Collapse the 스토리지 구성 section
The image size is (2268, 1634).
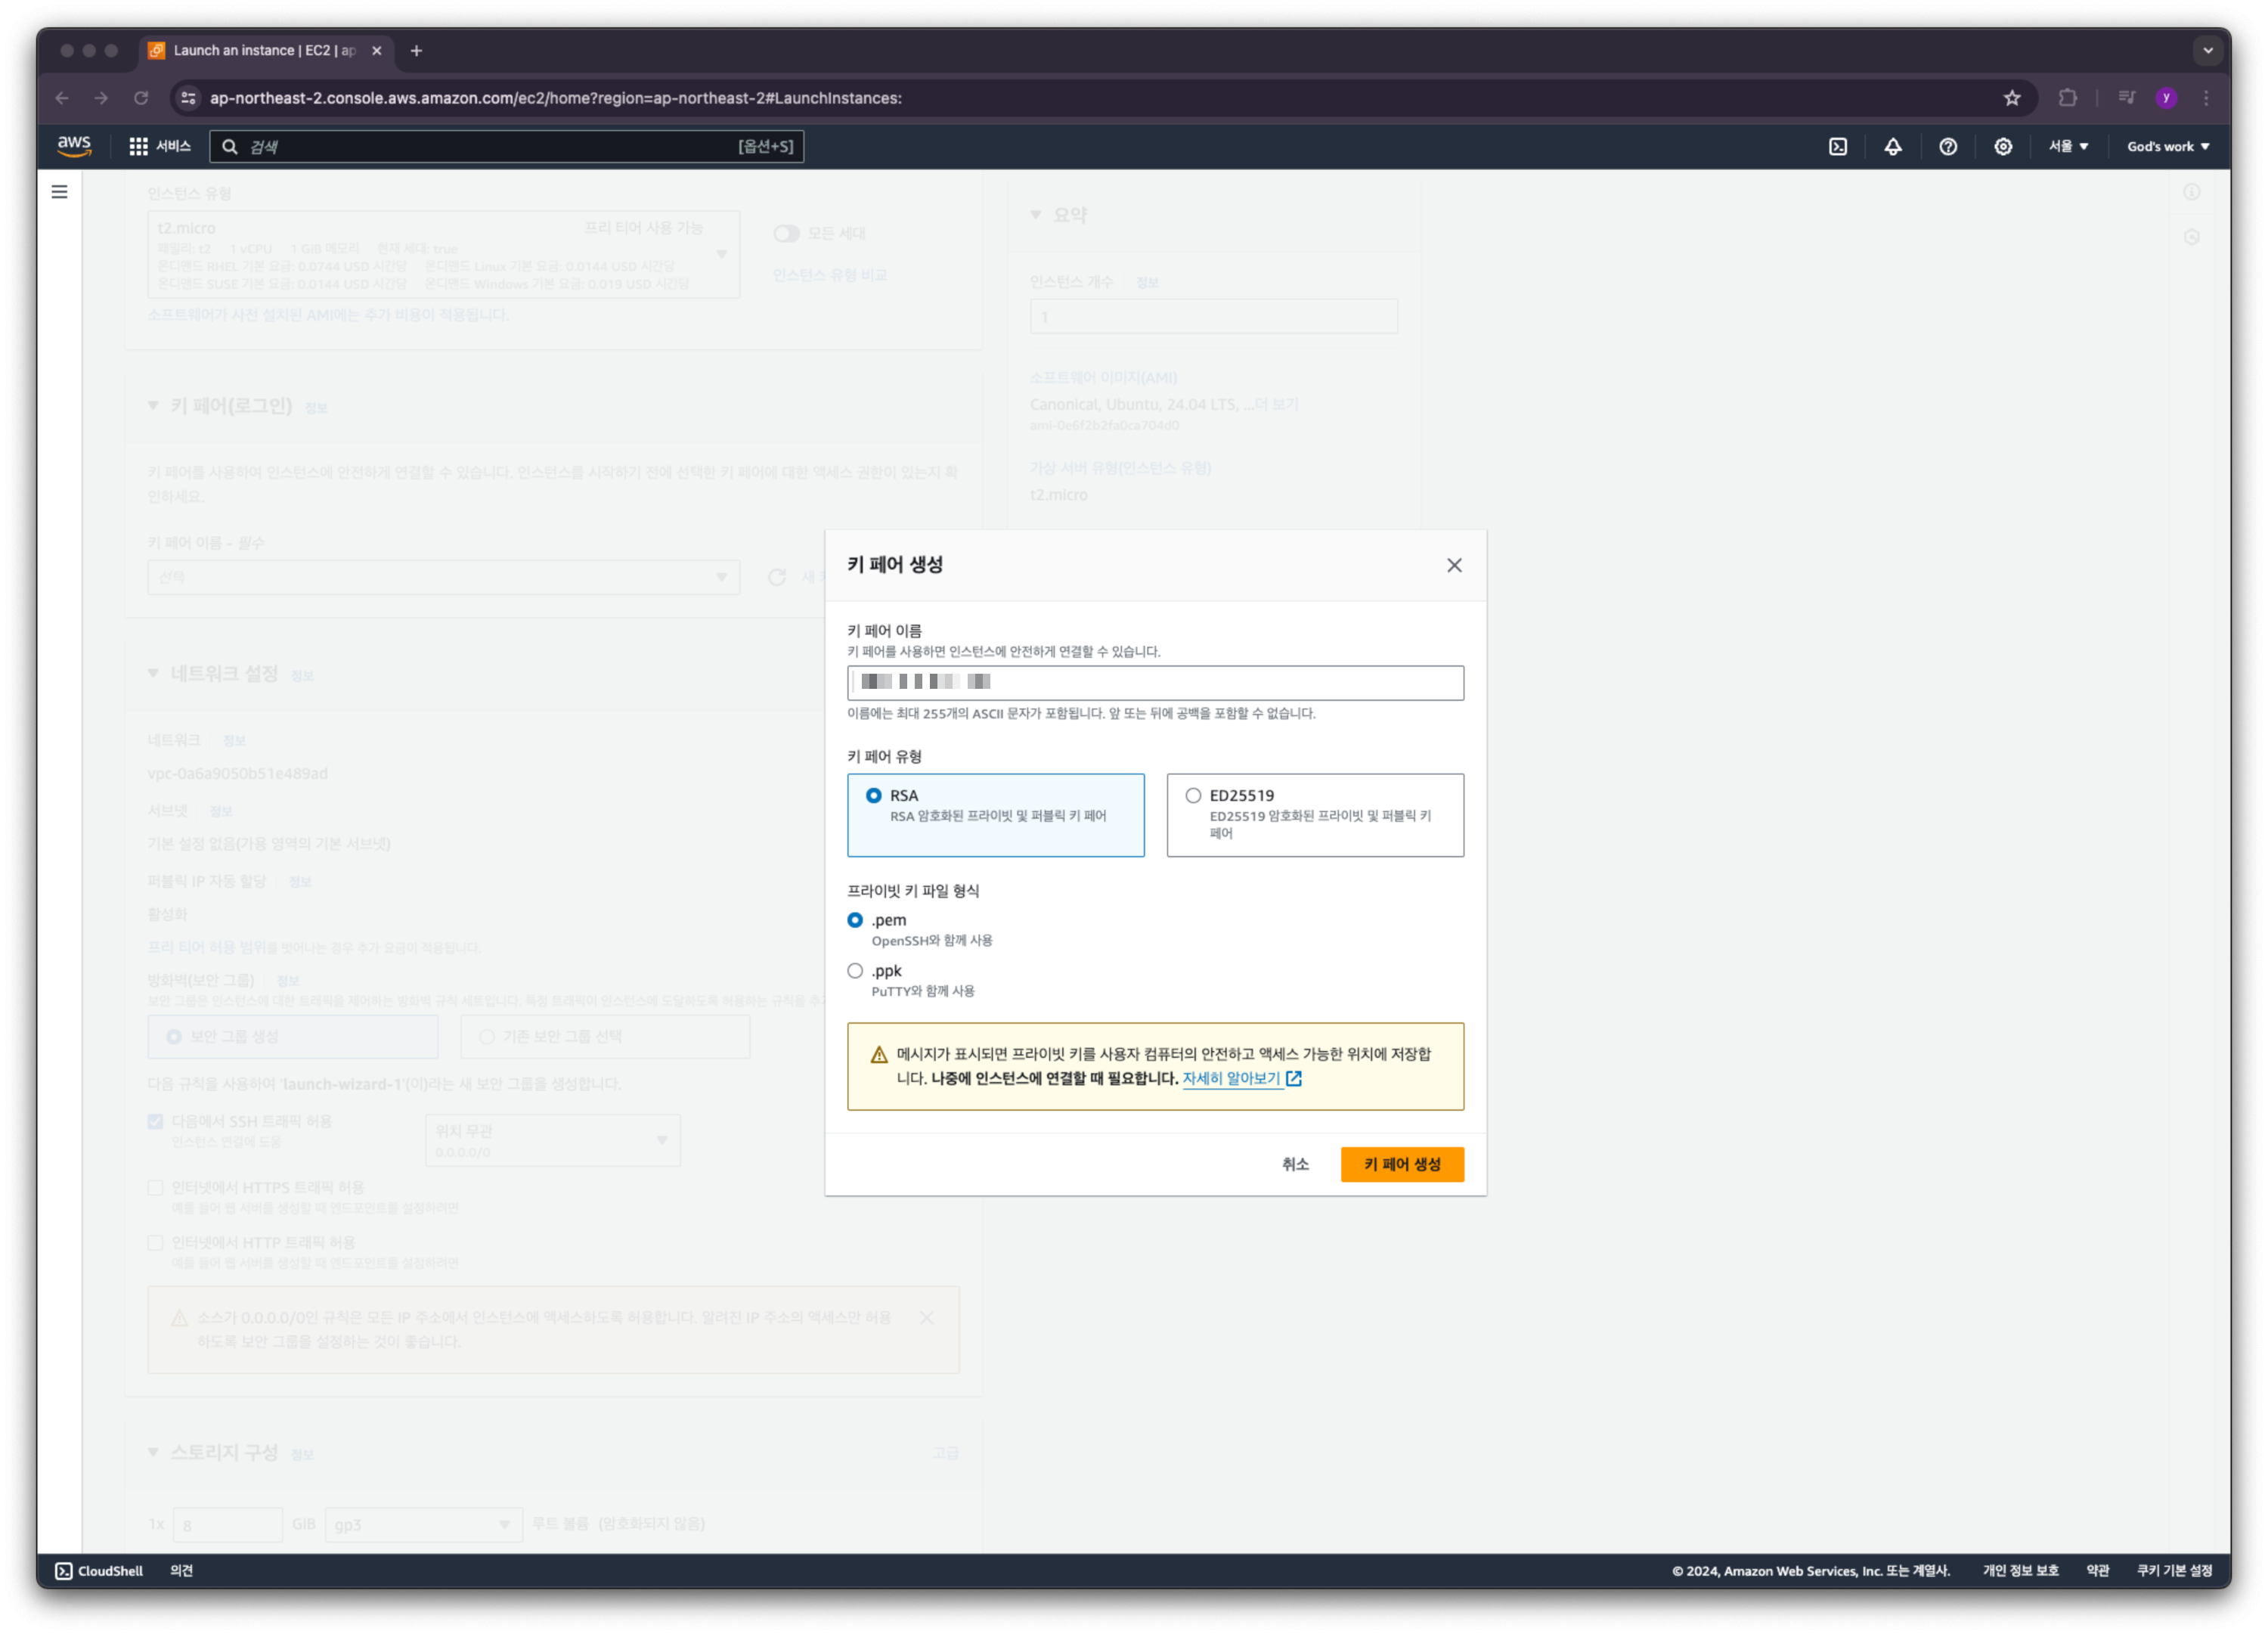153,1452
